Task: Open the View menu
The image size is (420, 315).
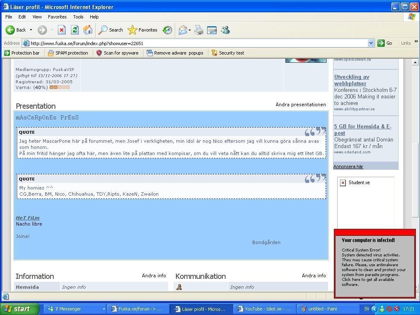Action: point(37,17)
